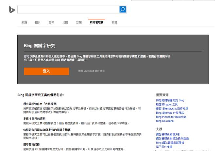Image resolution: width=223 pixels, height=151 pixels.
Task: Open Bing Sitemap 外掛程式 link
Action: (170, 113)
